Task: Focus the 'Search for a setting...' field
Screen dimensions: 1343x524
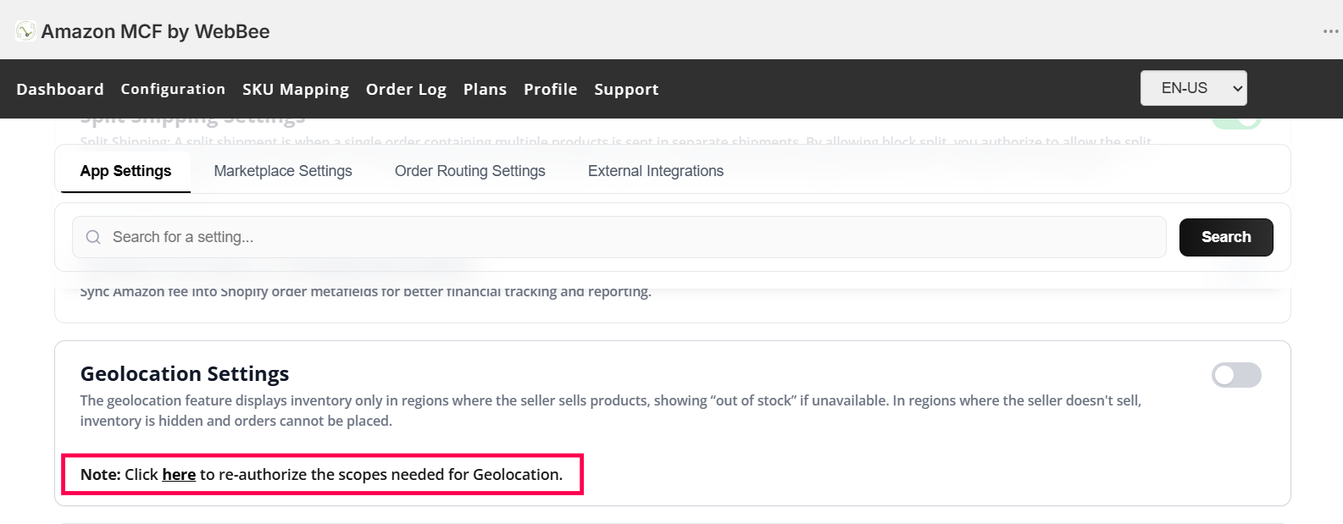Action: (619, 237)
